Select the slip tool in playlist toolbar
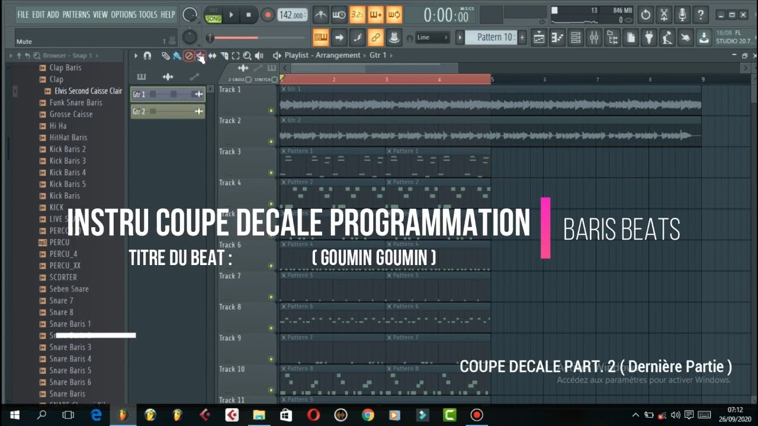The image size is (758, 426). pos(212,56)
